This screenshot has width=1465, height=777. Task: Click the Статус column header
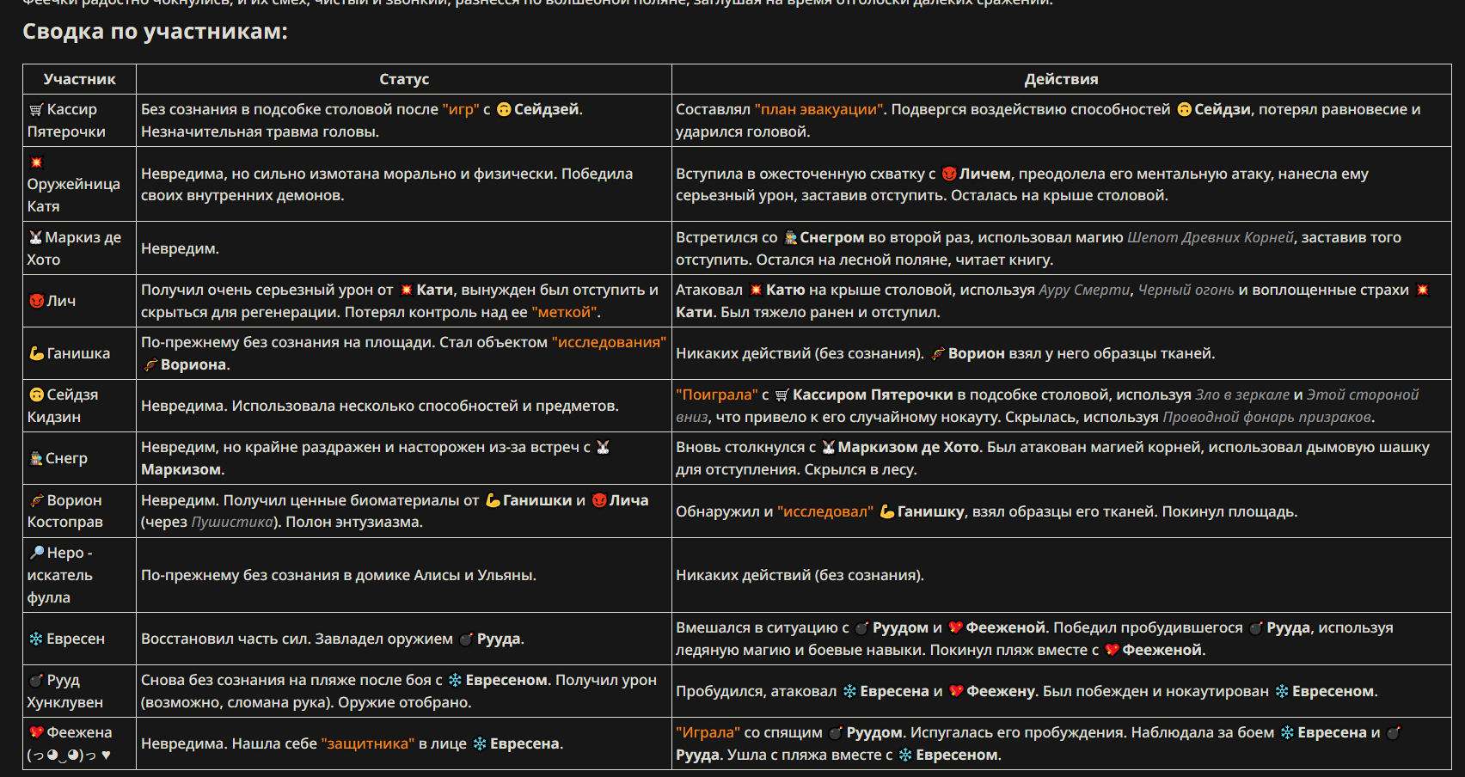[x=404, y=79]
